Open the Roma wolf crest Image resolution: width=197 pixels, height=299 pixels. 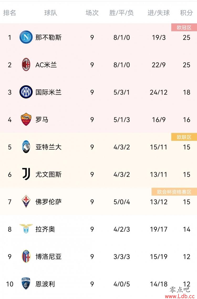pyautogui.click(x=26, y=119)
